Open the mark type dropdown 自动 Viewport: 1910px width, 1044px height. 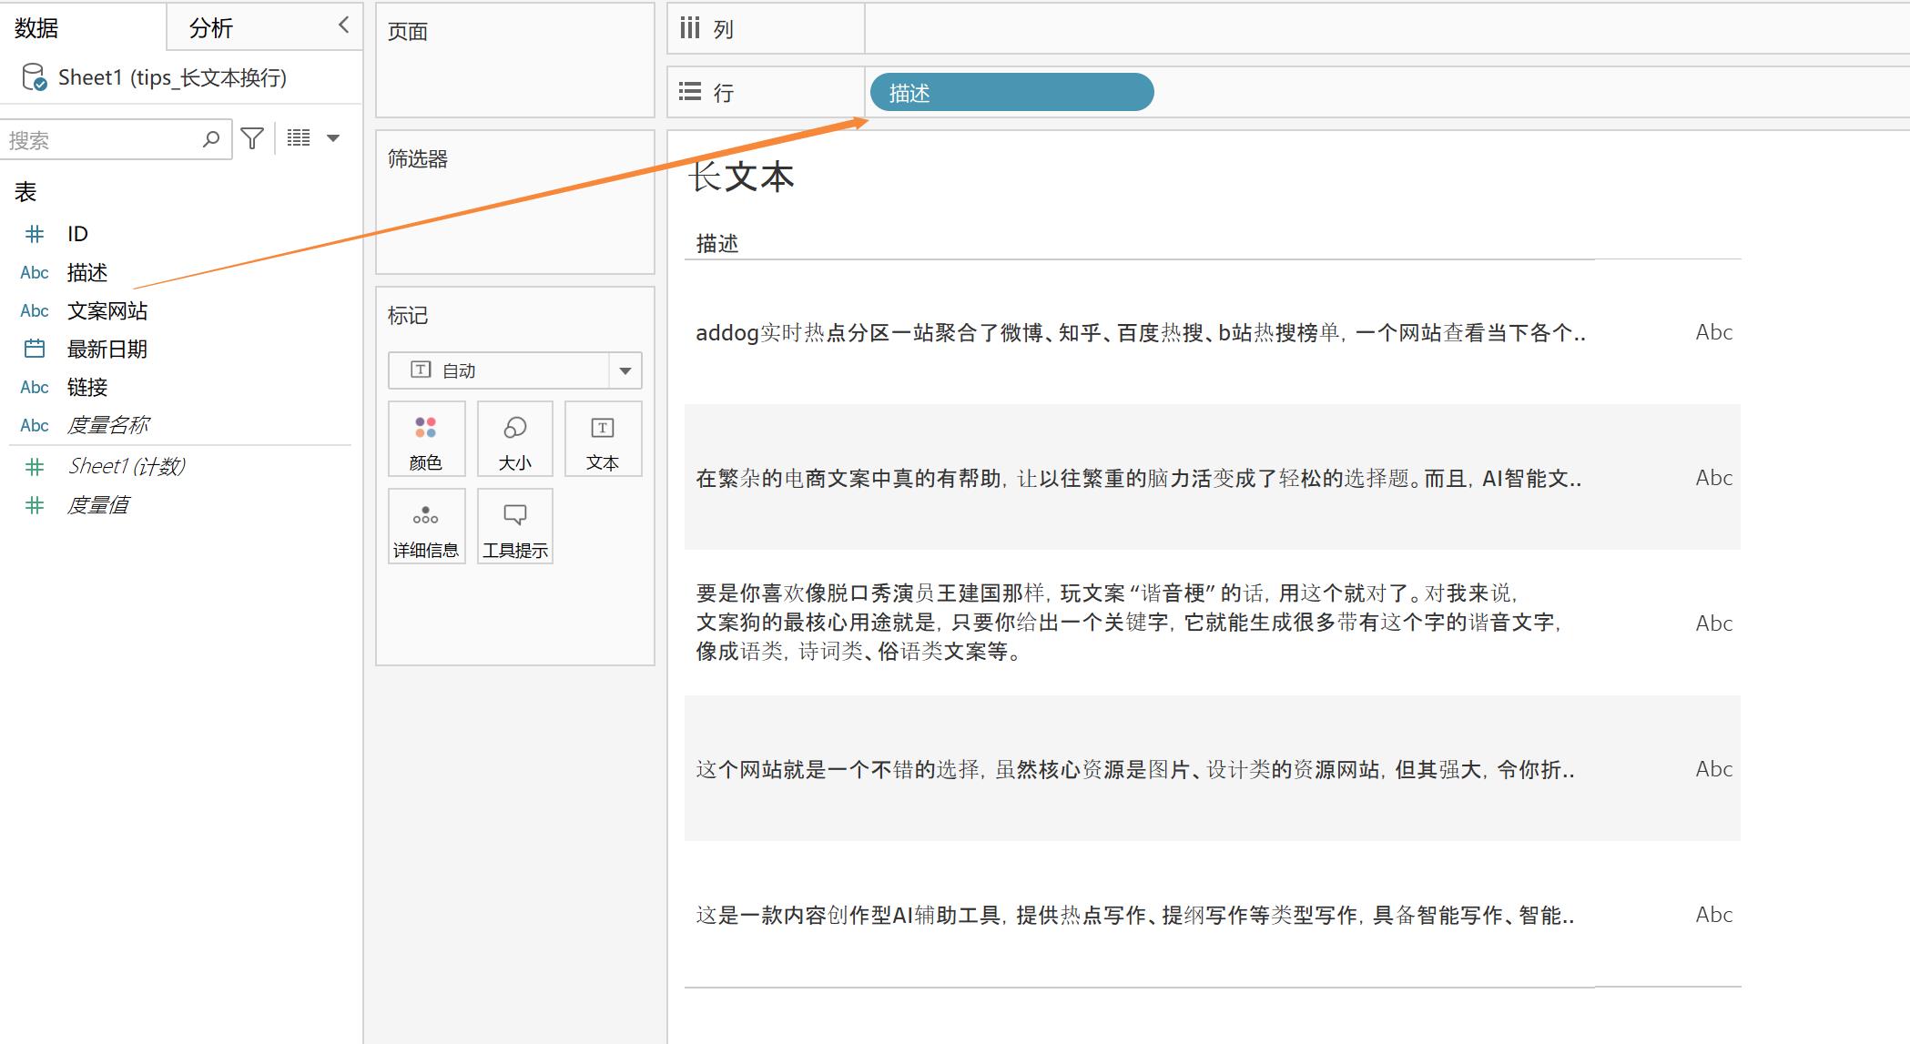pos(515,370)
